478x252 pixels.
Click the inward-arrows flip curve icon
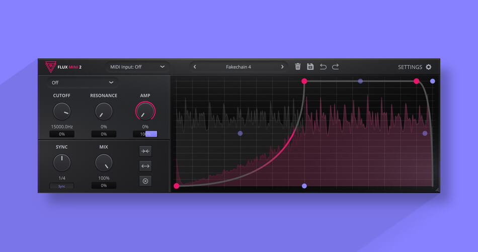[x=145, y=151]
